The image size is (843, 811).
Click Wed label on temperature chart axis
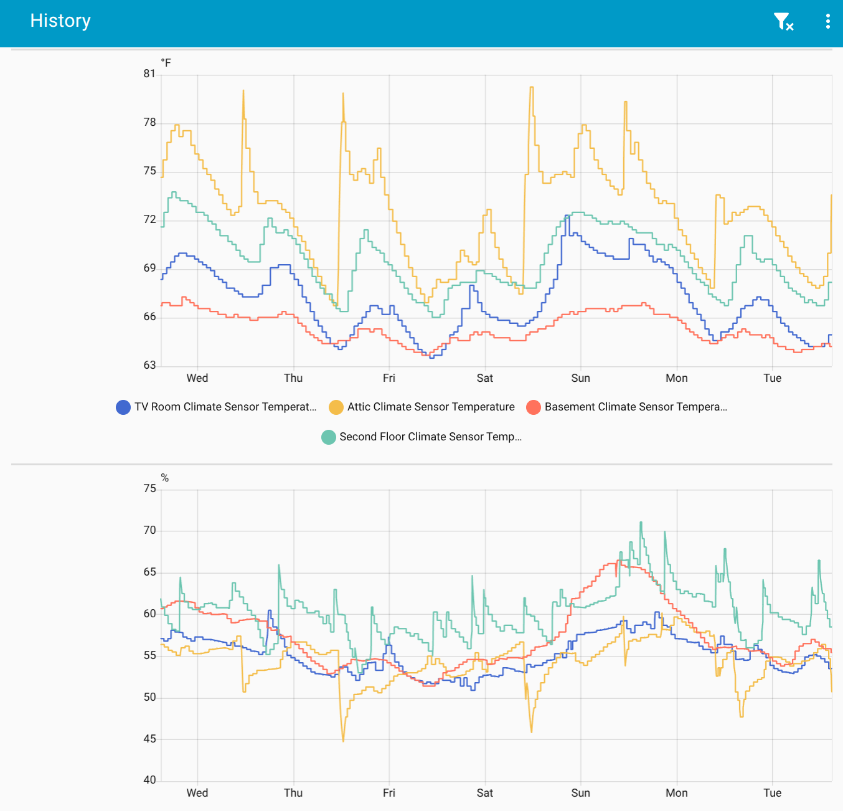(x=197, y=378)
